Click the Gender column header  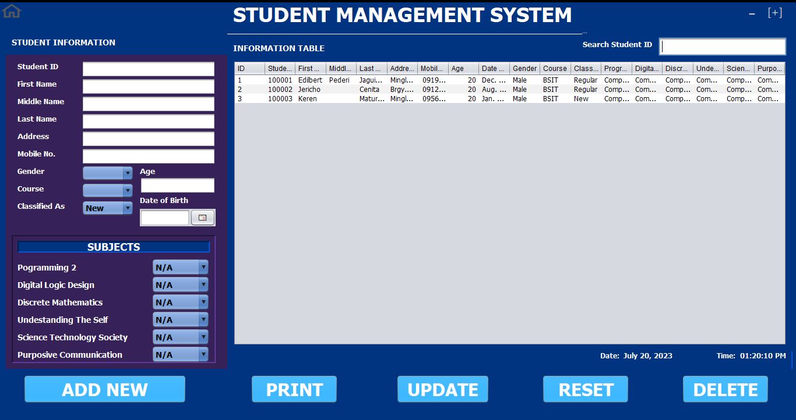524,69
